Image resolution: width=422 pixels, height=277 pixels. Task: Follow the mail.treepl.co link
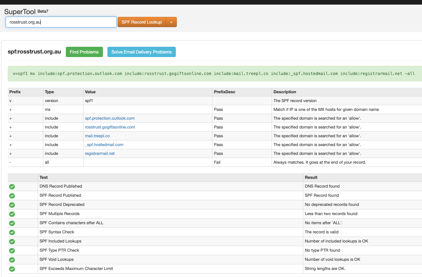pos(97,136)
